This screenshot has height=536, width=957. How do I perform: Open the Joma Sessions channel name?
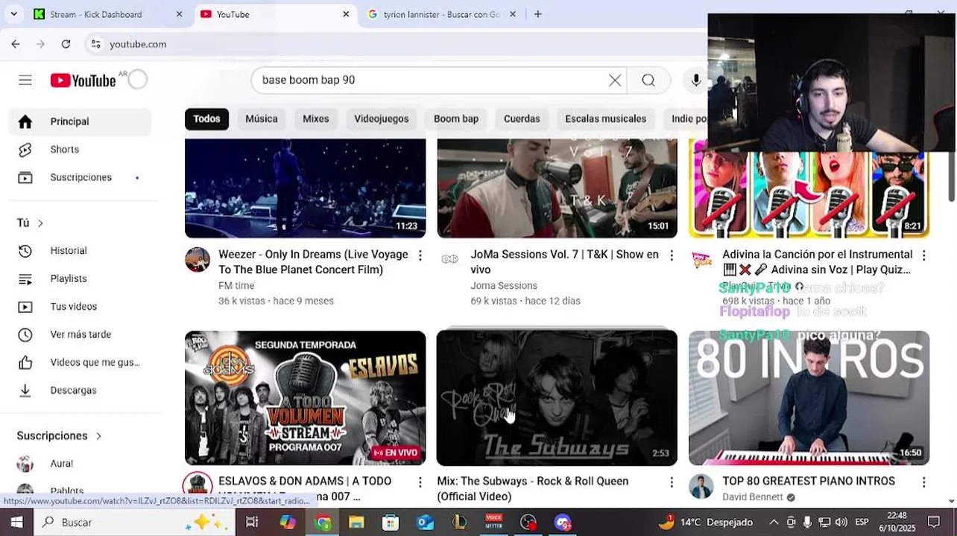click(x=504, y=286)
